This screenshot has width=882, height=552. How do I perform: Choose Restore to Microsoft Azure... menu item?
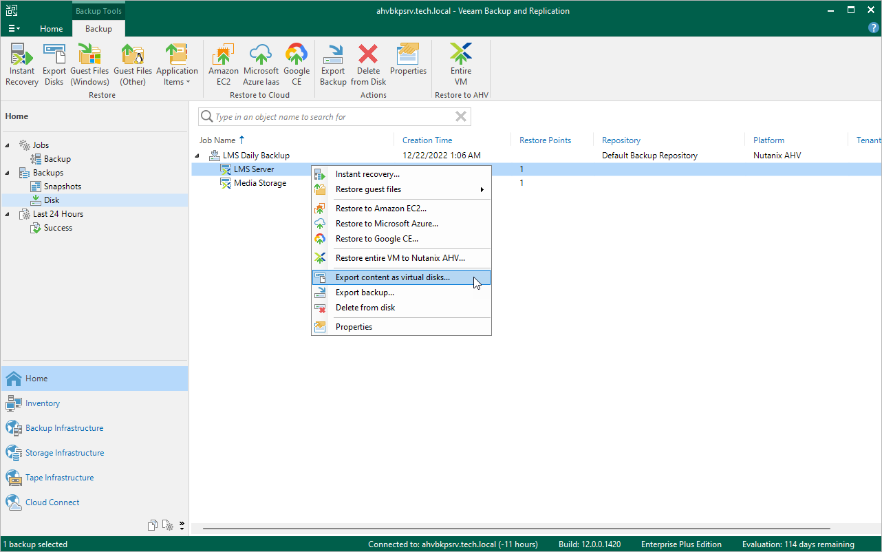tap(402, 224)
